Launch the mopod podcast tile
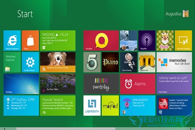Image resolution: width=195 pixels, height=130 pixels. point(110,106)
